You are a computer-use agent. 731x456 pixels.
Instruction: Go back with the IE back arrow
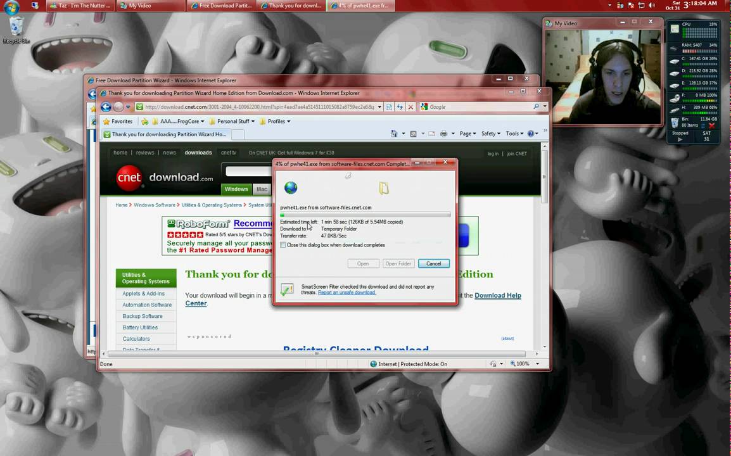point(106,107)
